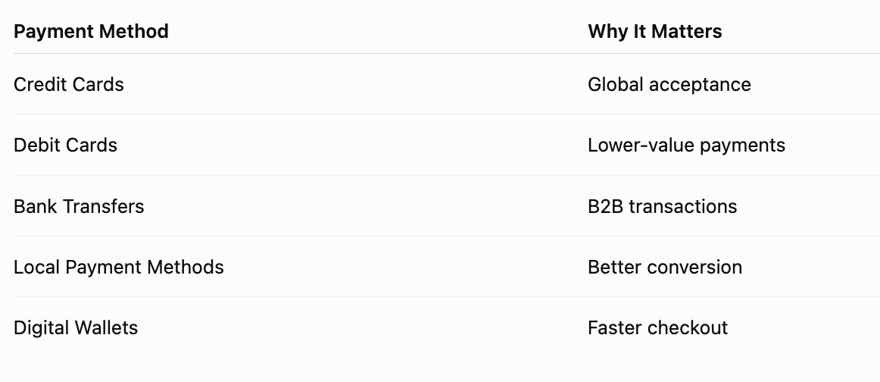Click the Better conversion text

pos(665,267)
